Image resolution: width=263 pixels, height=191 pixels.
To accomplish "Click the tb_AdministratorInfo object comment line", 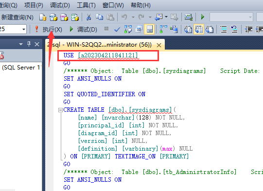I will coord(163,172).
